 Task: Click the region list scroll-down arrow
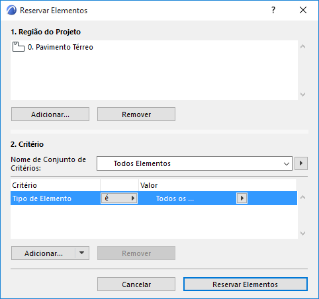303,95
